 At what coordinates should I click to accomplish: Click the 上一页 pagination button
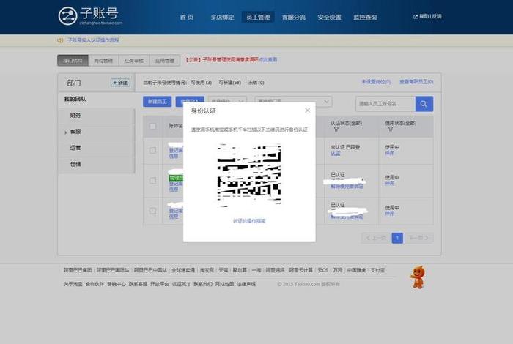[376, 238]
